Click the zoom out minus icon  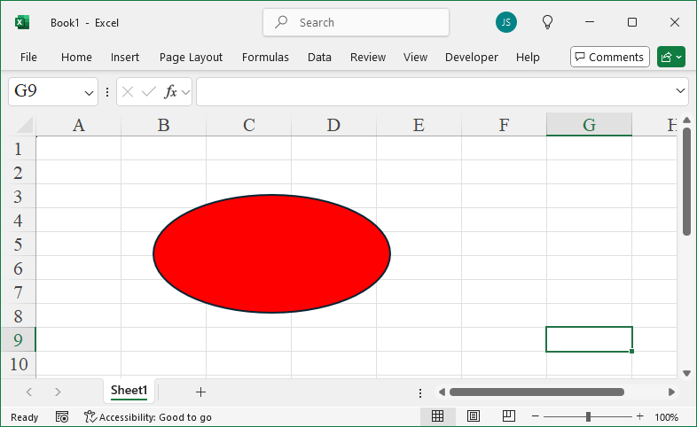click(x=536, y=416)
